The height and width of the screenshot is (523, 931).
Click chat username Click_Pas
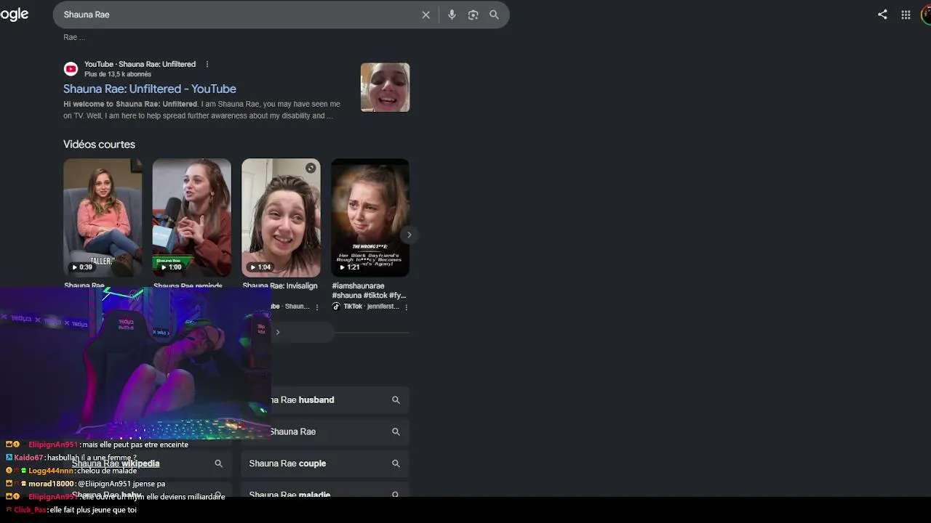(30, 510)
